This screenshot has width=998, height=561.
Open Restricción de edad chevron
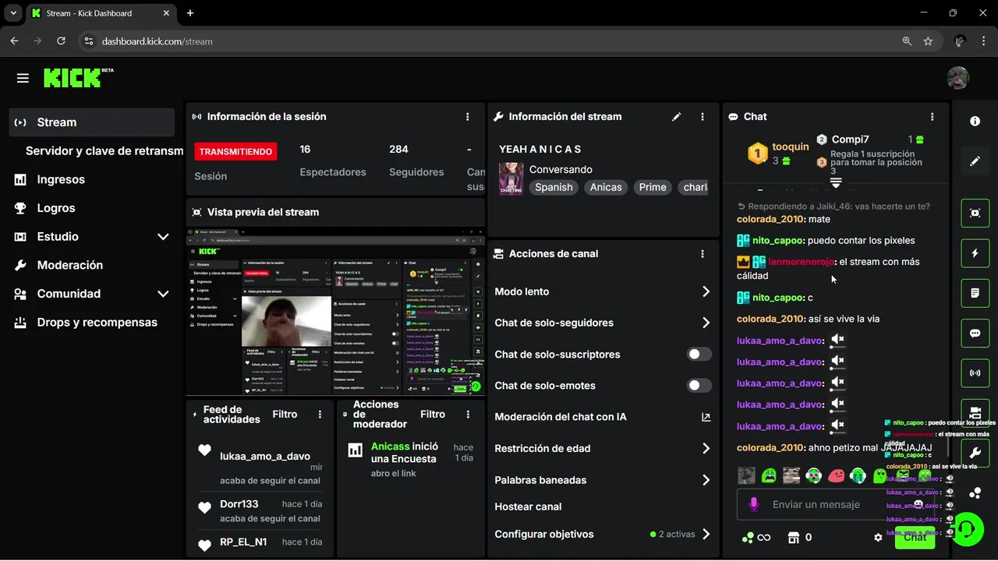pos(706,449)
